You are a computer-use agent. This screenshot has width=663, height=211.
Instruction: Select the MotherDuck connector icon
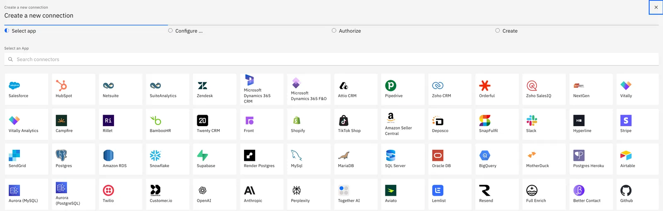click(x=532, y=156)
